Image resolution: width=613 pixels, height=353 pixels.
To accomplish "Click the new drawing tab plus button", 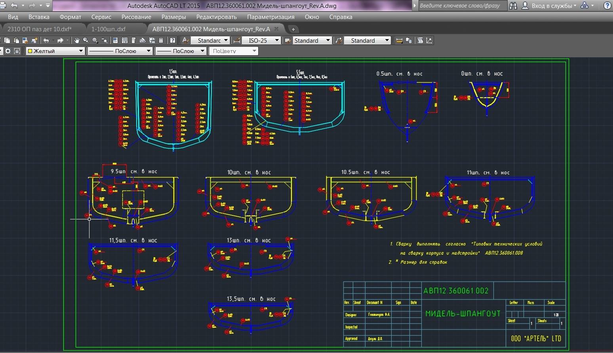I will tap(293, 29).
